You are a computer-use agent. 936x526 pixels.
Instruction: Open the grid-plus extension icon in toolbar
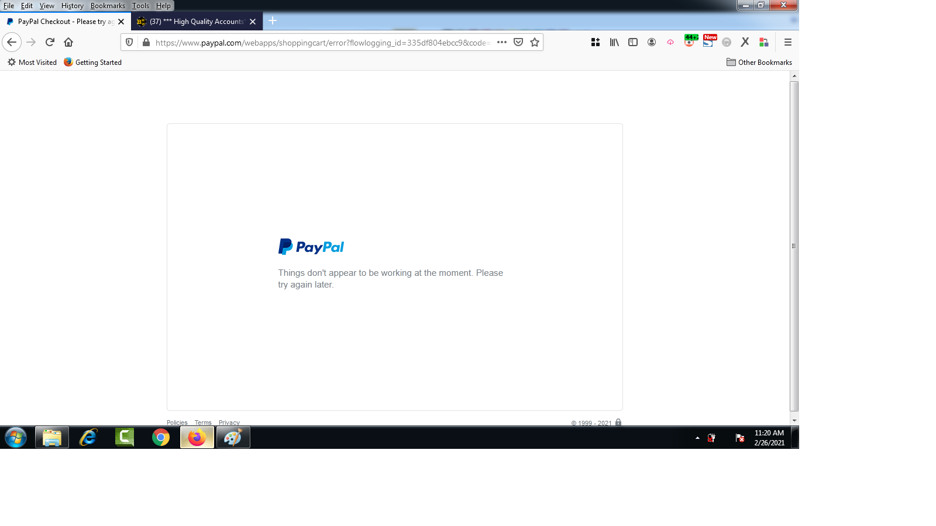596,42
